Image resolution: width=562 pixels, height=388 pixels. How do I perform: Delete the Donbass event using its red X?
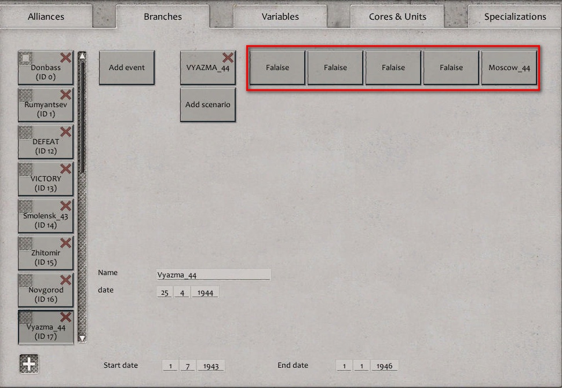[65, 58]
